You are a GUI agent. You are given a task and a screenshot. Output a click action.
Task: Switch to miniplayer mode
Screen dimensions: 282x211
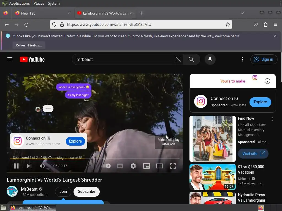[x=147, y=166]
